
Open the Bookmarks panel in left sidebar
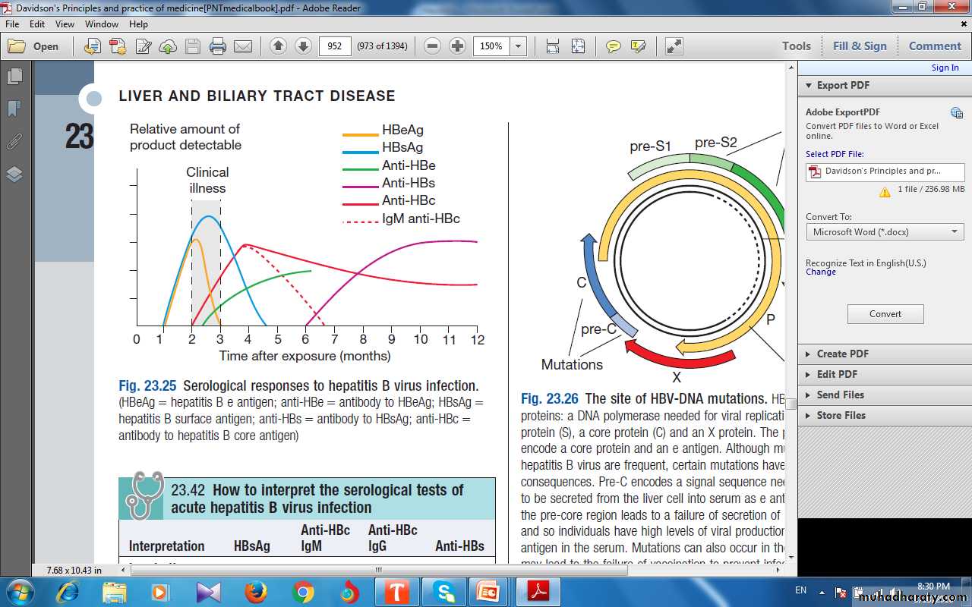point(14,109)
